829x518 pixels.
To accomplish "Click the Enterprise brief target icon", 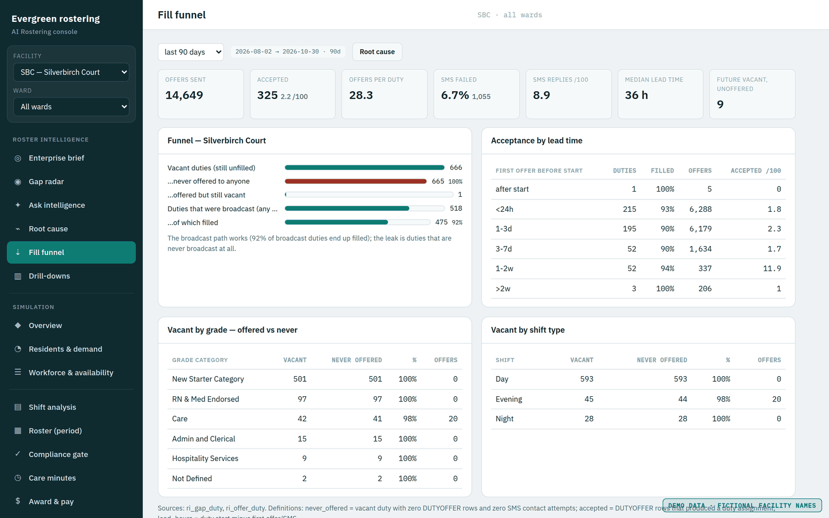I will [x=18, y=158].
